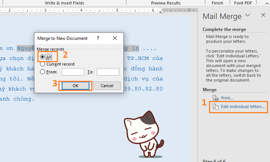The height and width of the screenshot is (162, 270).
Task: Choose the Current record option
Action: [x=43, y=64]
